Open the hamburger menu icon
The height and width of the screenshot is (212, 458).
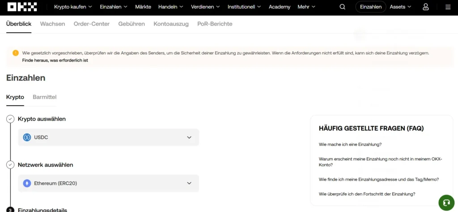point(448,7)
